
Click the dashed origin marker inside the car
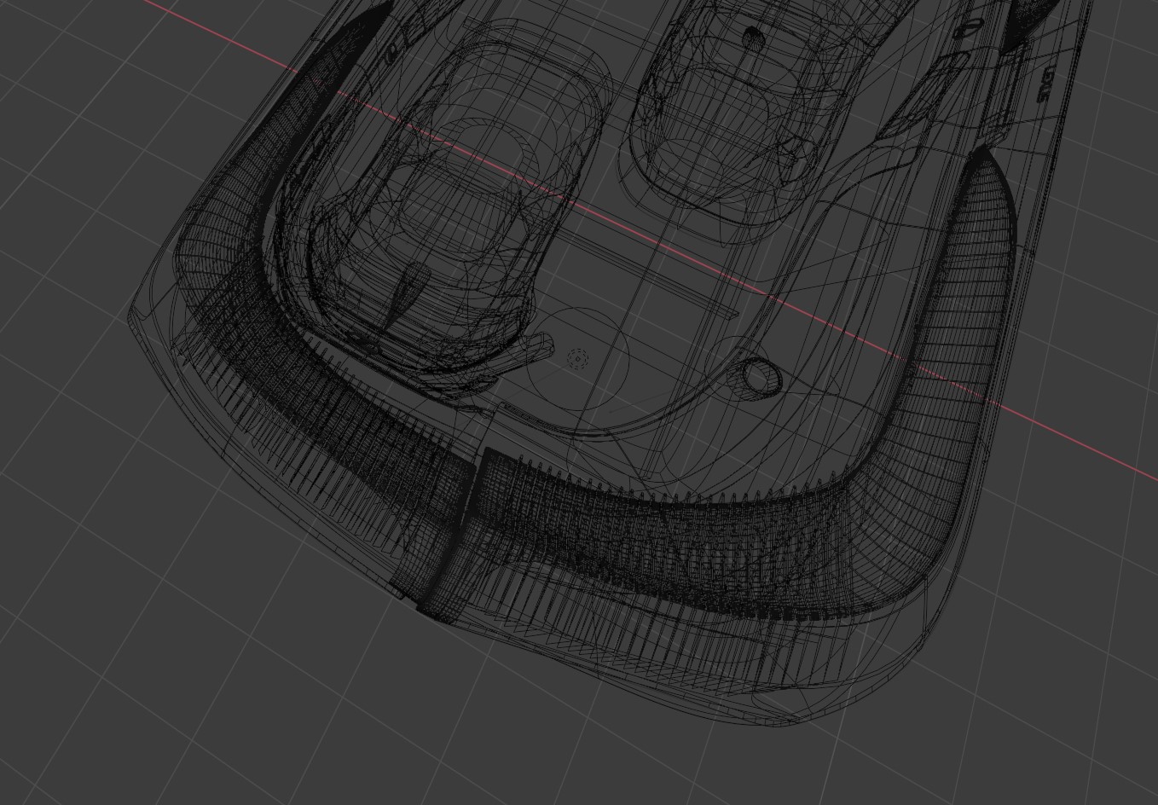[x=577, y=359]
